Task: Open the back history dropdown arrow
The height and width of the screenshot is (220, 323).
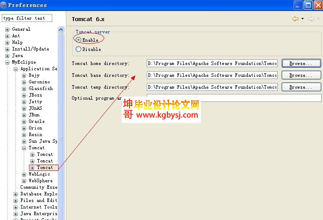Action: point(302,19)
